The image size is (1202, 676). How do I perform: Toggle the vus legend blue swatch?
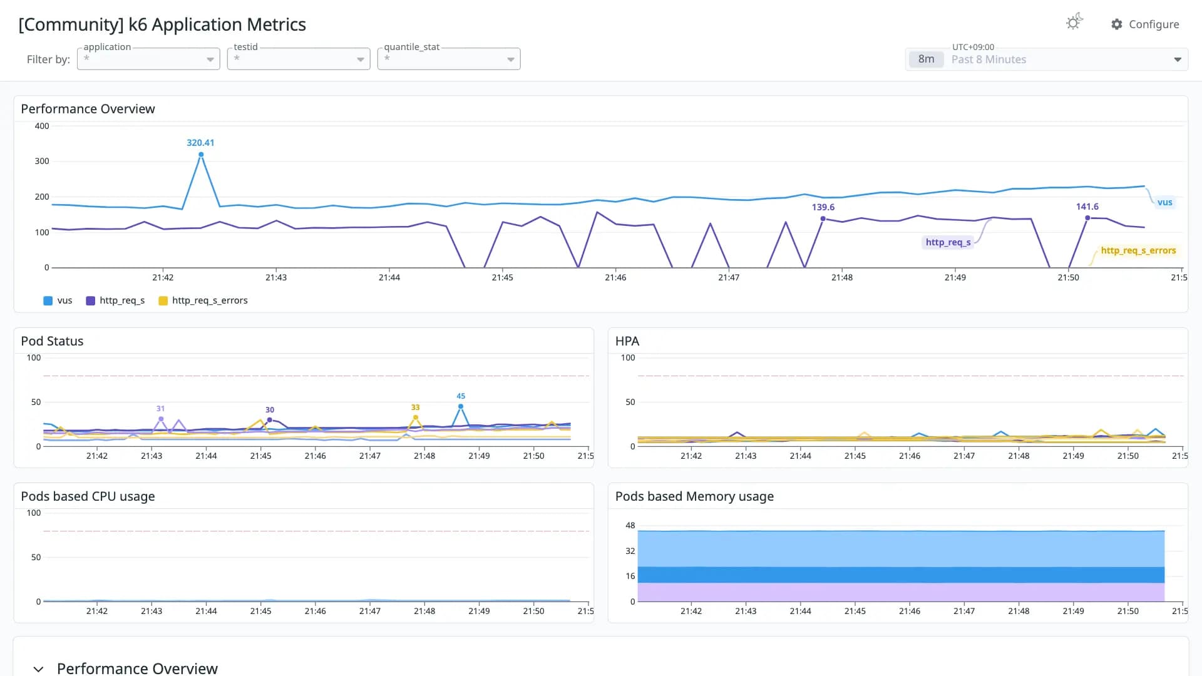[x=48, y=301]
